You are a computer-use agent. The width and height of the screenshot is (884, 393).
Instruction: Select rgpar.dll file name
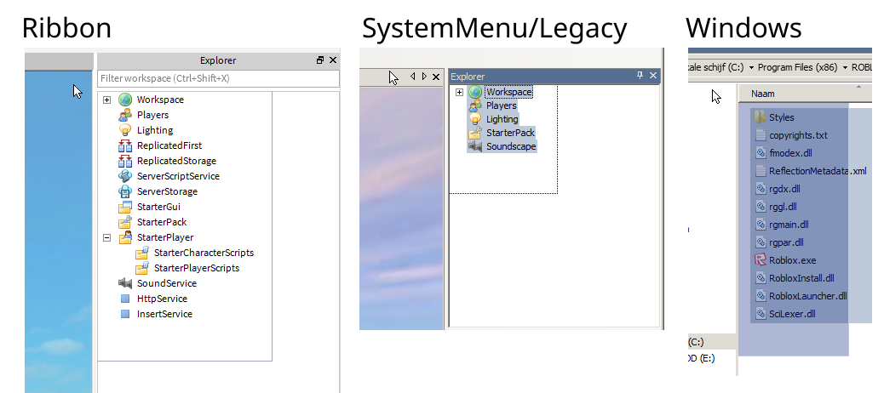click(786, 242)
